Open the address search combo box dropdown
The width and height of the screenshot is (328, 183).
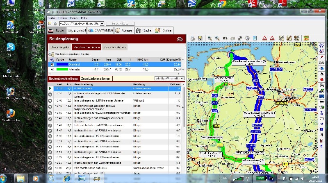point(102,24)
